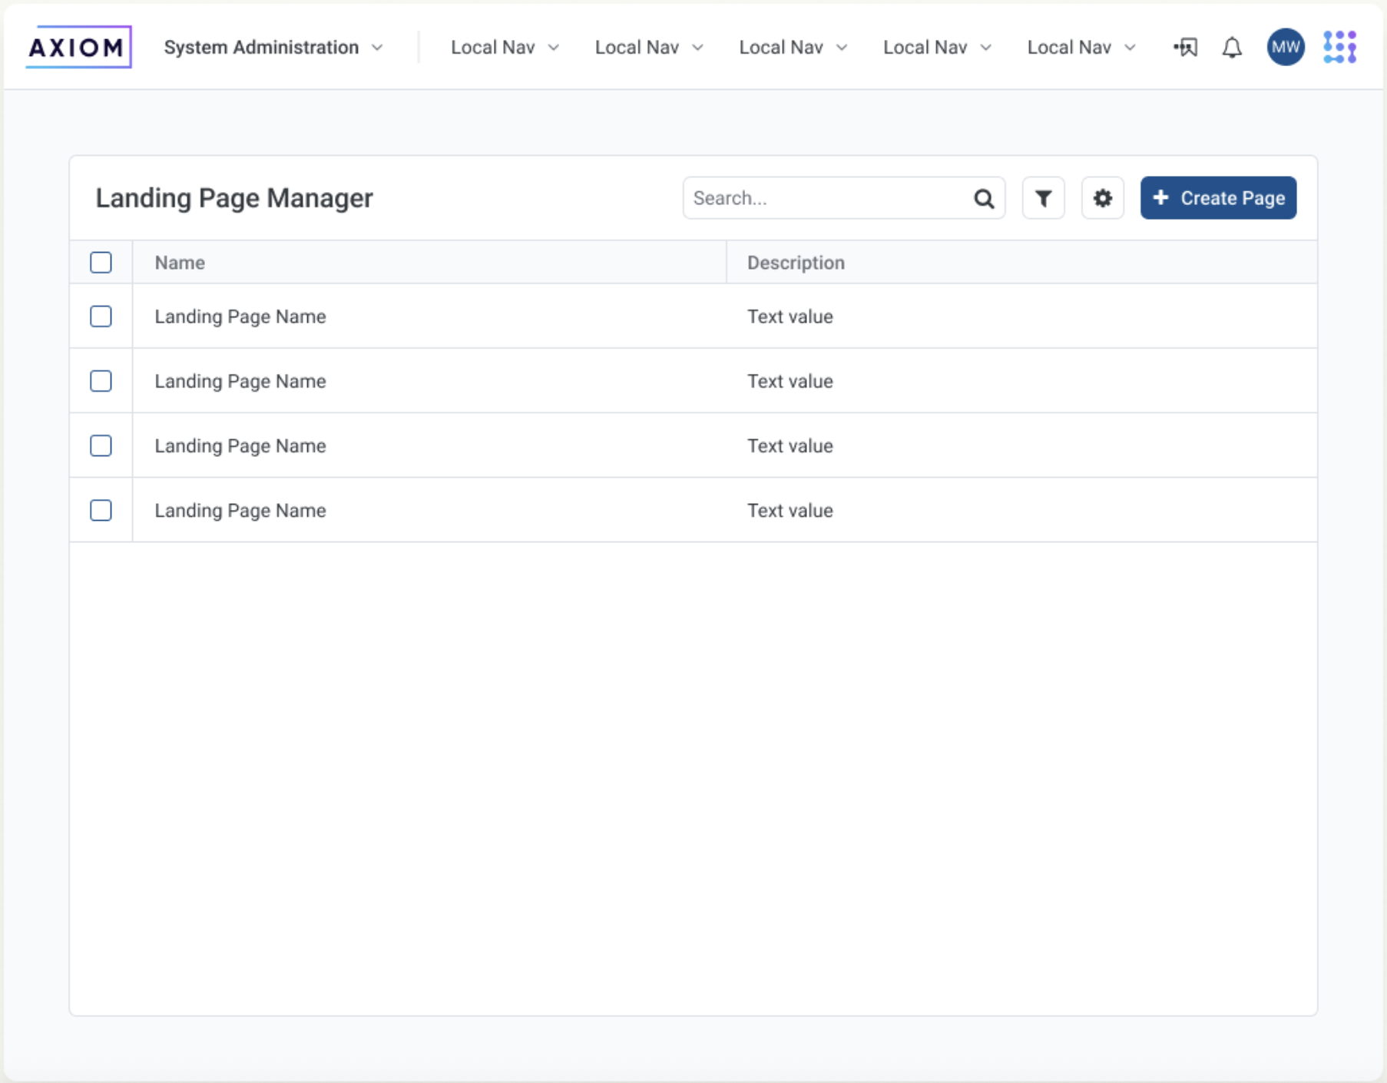Sort by the Name column header
1387x1083 pixels.
tap(179, 262)
